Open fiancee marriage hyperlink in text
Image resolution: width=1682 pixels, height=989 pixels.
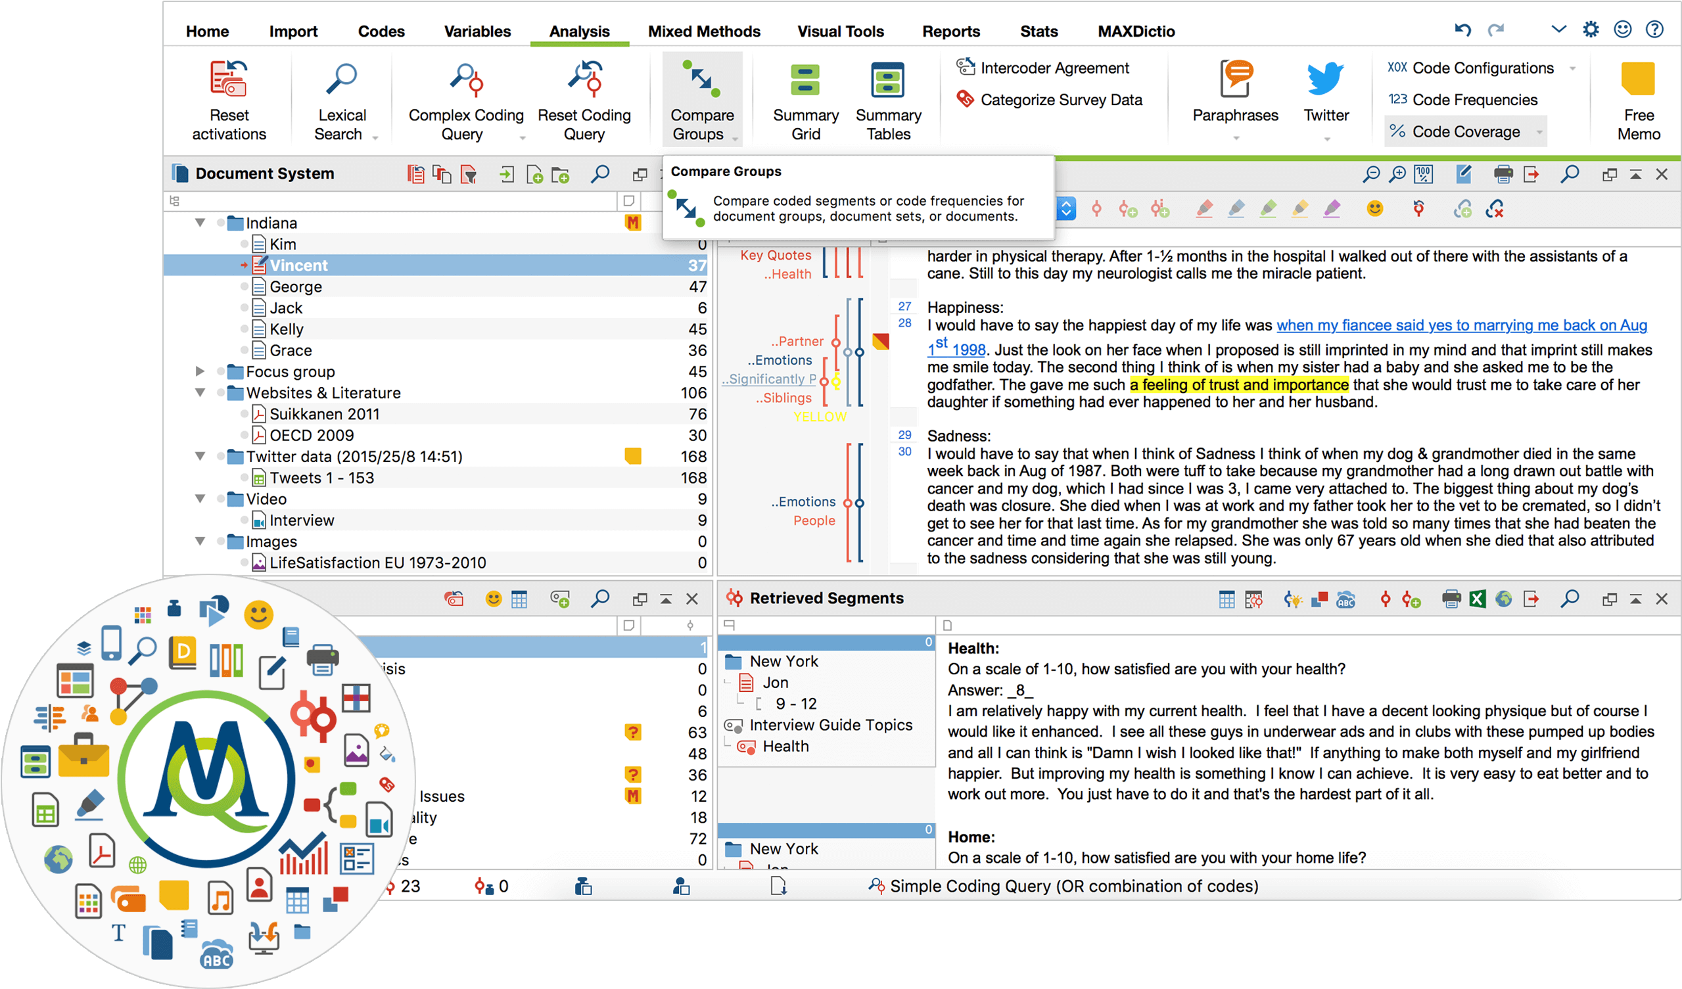tap(1460, 325)
